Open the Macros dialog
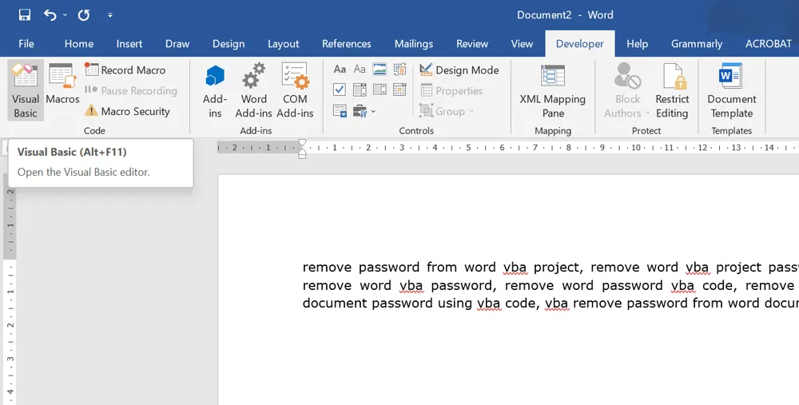The image size is (799, 405). (x=62, y=85)
